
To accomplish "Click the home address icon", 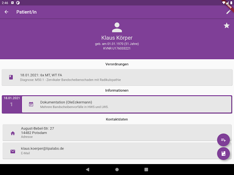I will 13,133.
